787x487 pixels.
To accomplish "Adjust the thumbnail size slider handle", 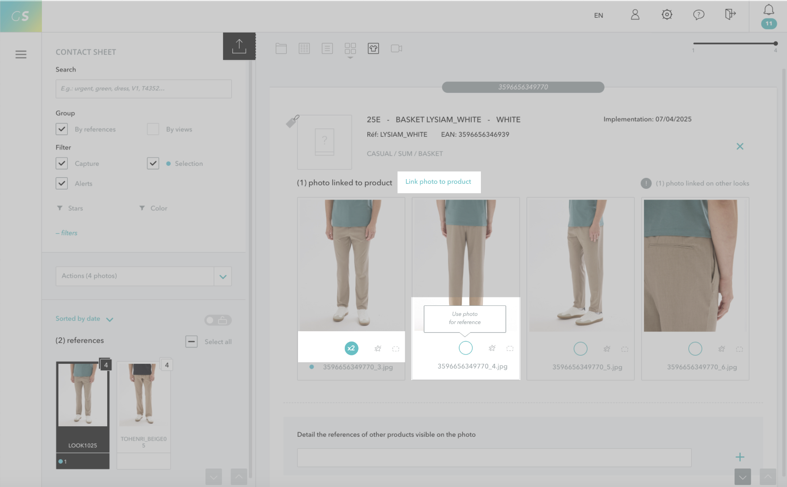I will [x=775, y=43].
